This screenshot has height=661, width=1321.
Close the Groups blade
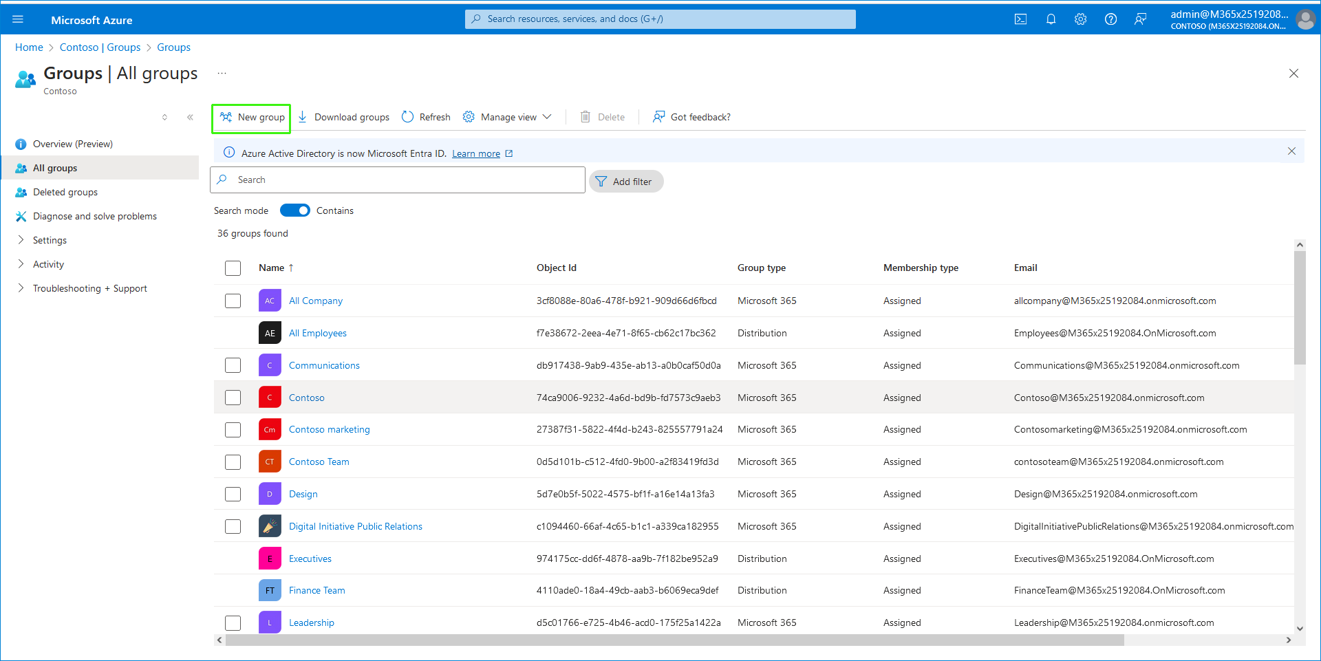[1293, 74]
